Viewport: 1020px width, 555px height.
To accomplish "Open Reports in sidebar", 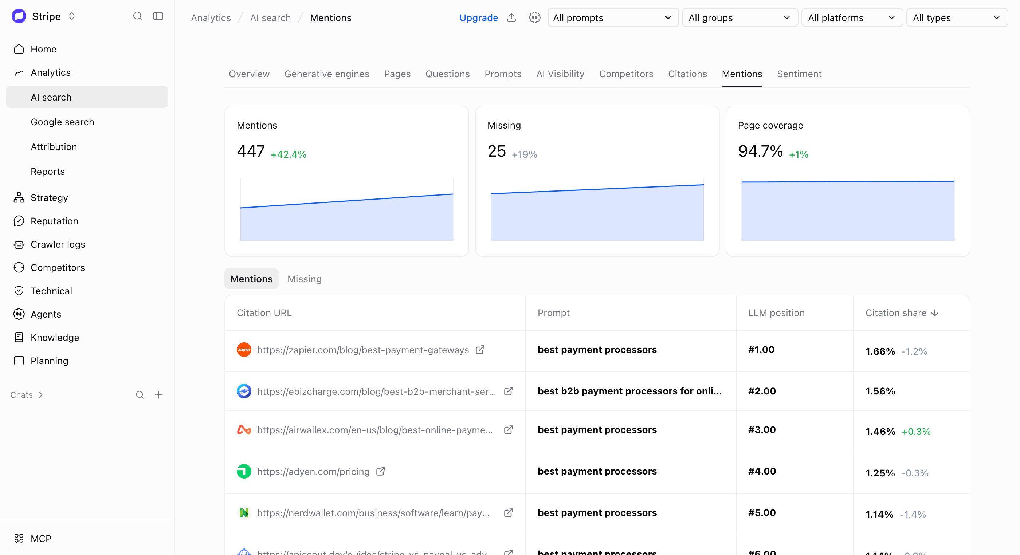I will coord(87,172).
